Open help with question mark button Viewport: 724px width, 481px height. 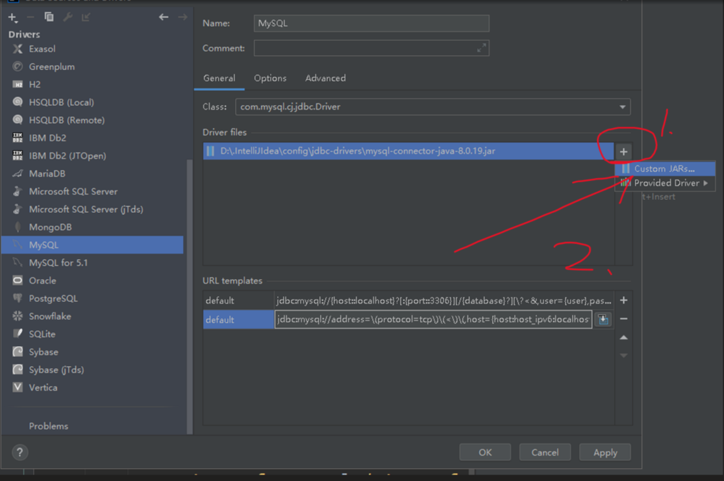coord(20,452)
